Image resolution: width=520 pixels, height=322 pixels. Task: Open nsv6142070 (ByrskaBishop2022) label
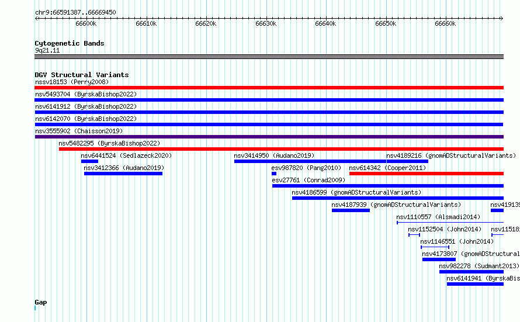pyautogui.click(x=86, y=119)
